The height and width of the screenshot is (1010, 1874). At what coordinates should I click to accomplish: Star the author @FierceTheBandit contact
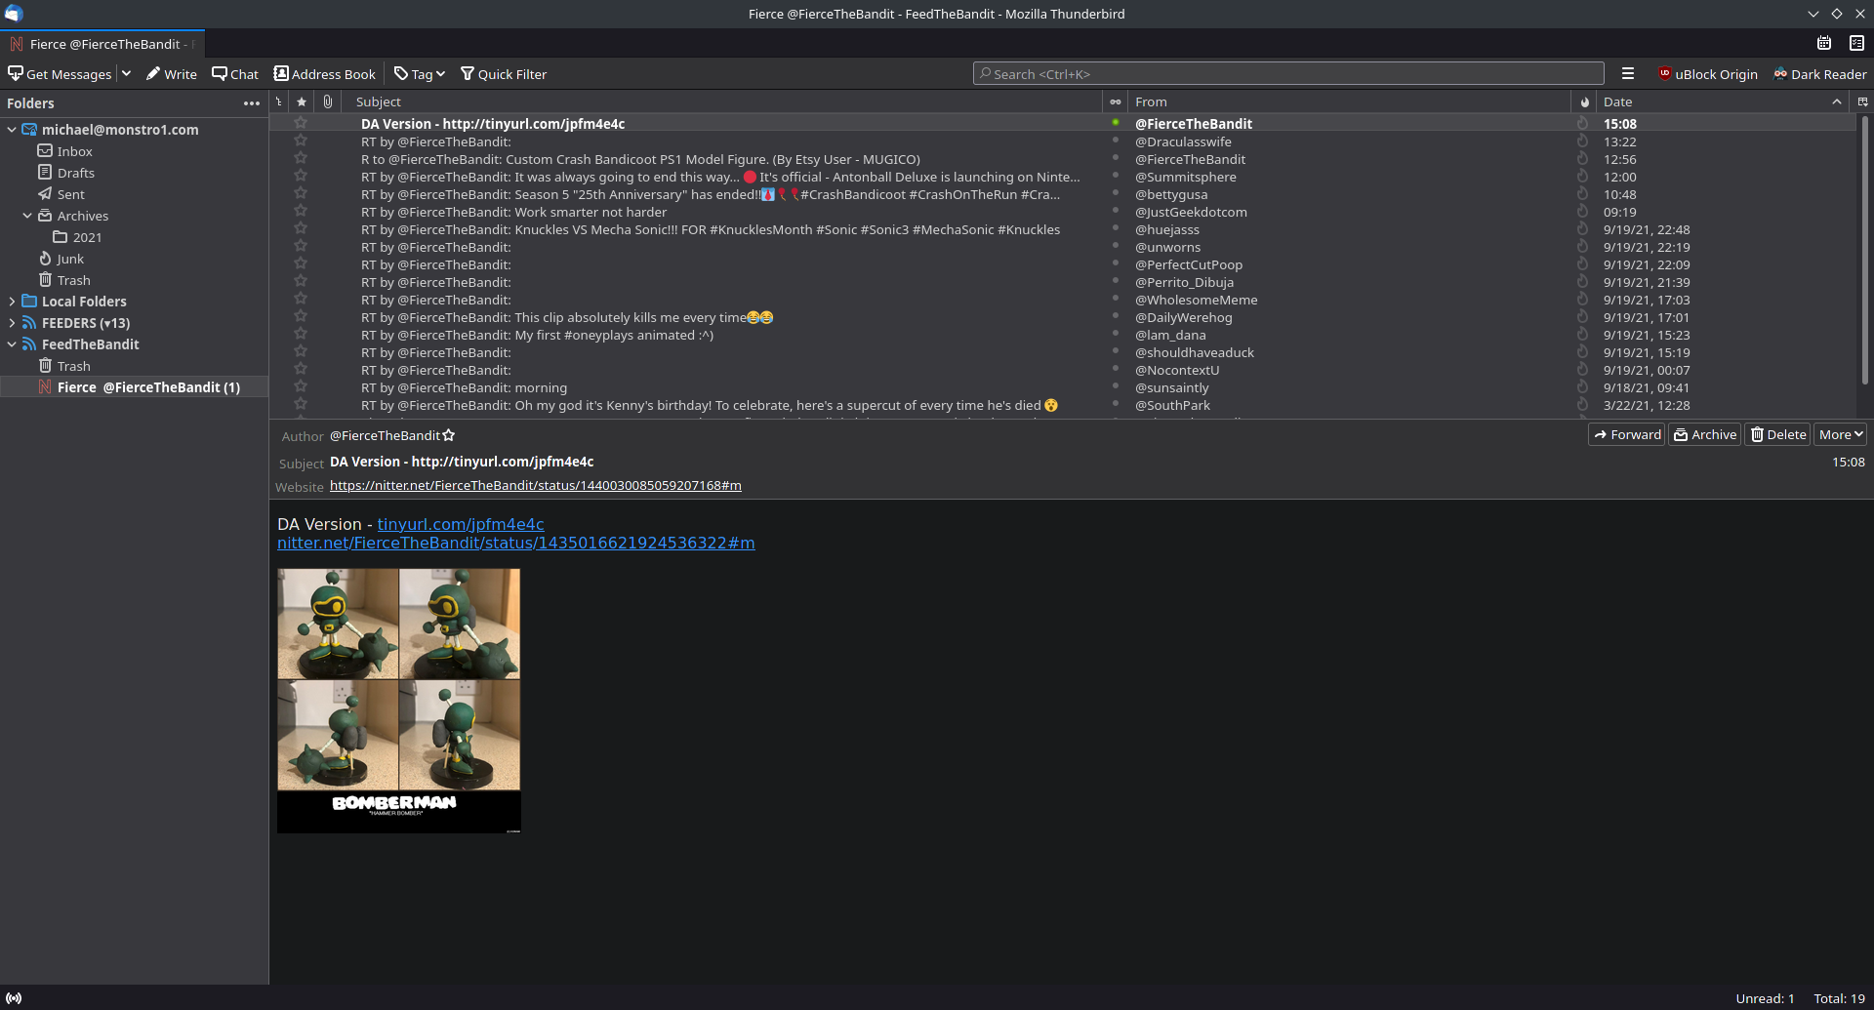coord(449,435)
